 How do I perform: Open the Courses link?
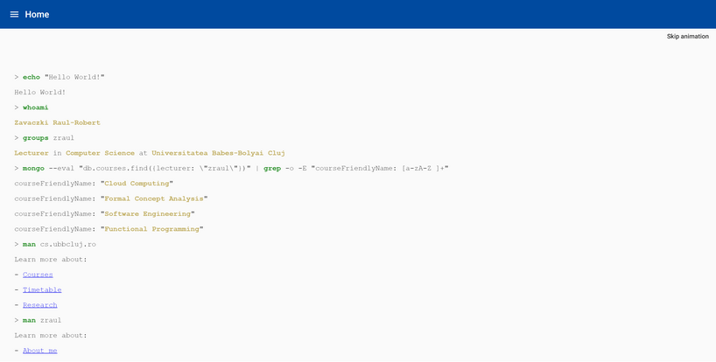(38, 275)
